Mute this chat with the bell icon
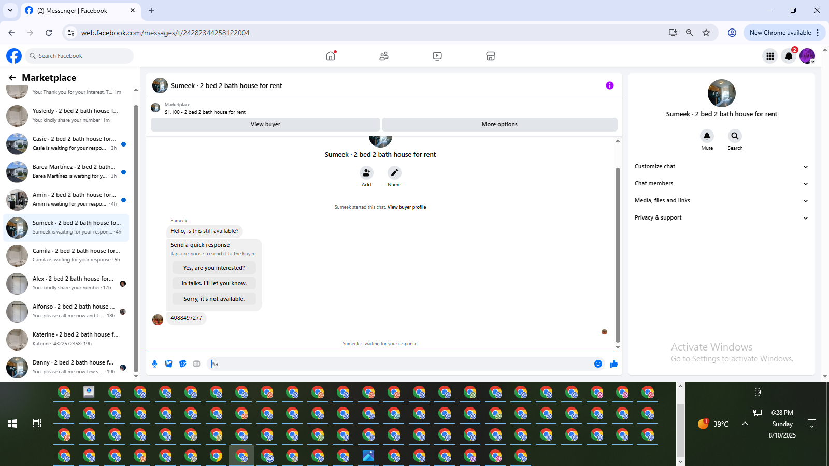 point(707,136)
